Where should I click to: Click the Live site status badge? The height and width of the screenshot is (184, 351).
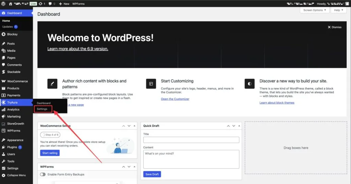tap(33, 3)
